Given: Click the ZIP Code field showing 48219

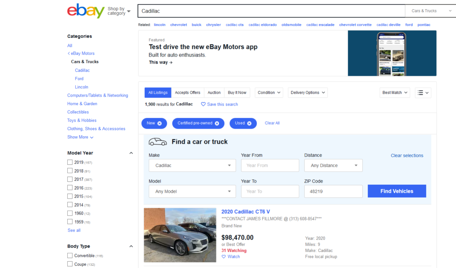Looking at the screenshot, I should click(333, 191).
